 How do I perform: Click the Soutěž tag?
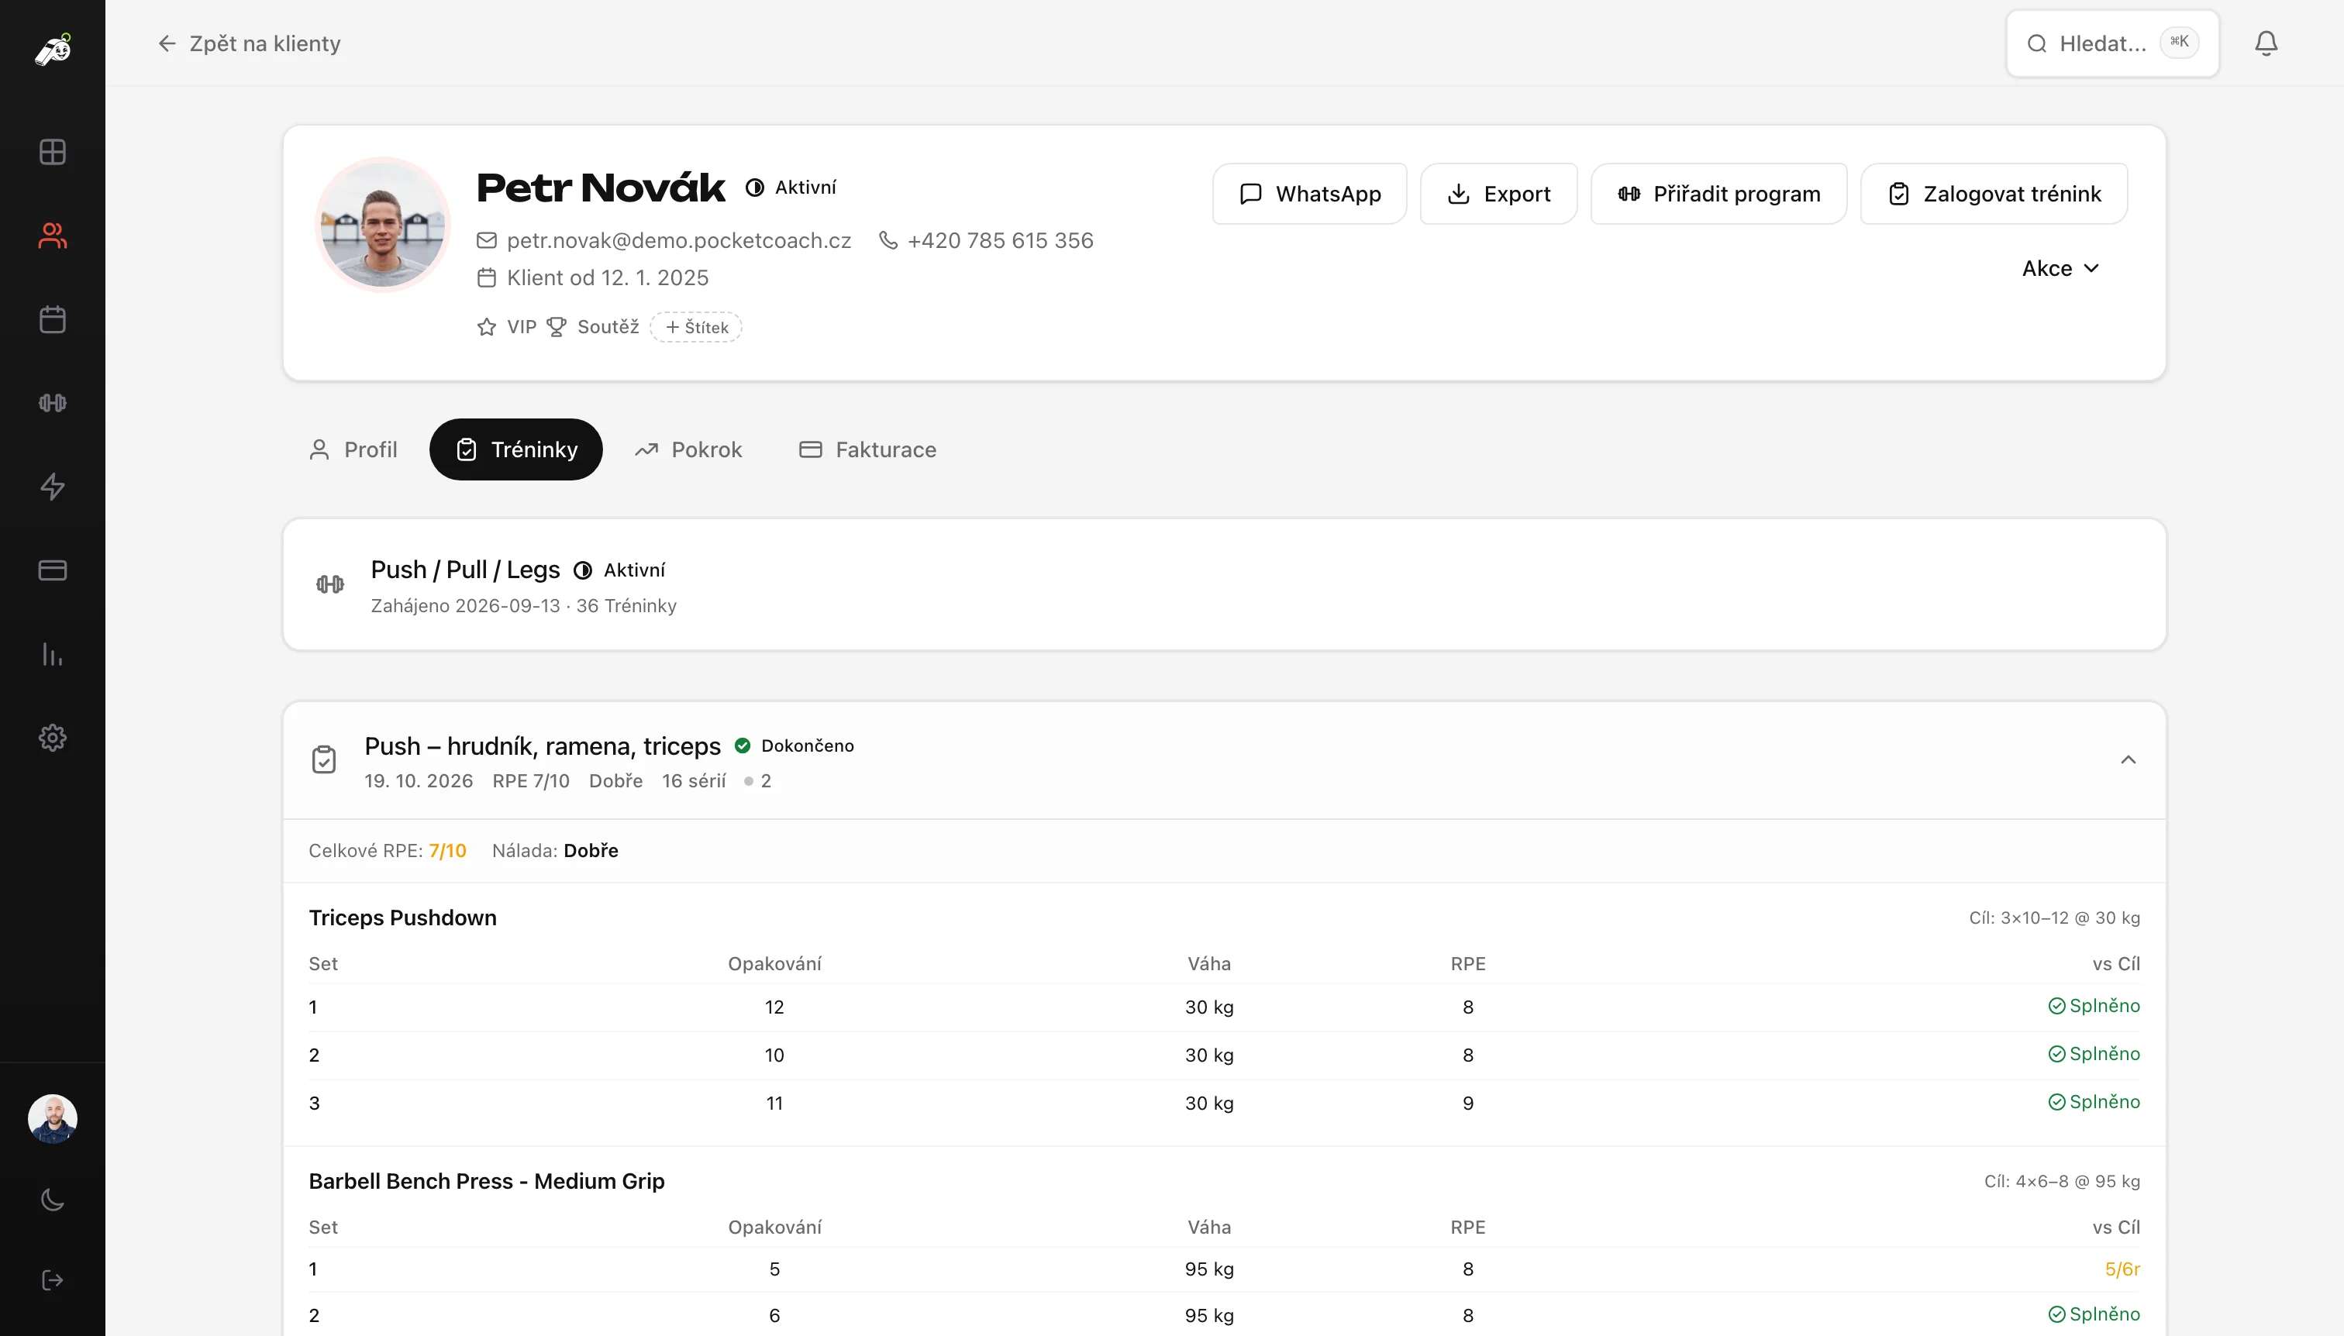pos(593,328)
